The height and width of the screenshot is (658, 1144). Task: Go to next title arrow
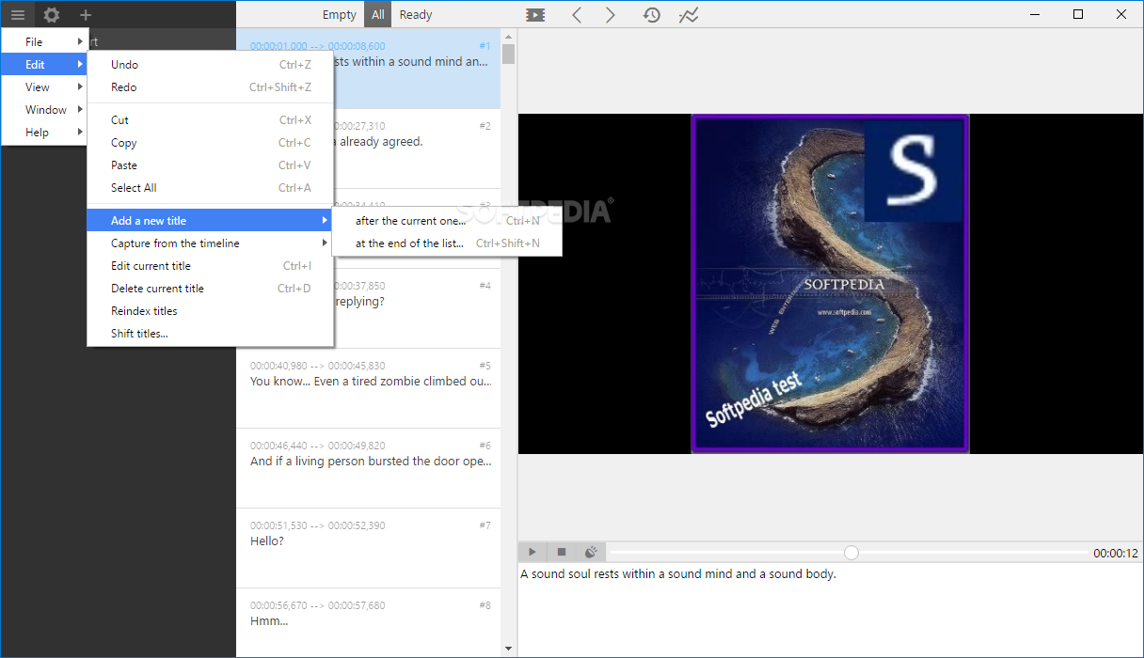[x=611, y=15]
